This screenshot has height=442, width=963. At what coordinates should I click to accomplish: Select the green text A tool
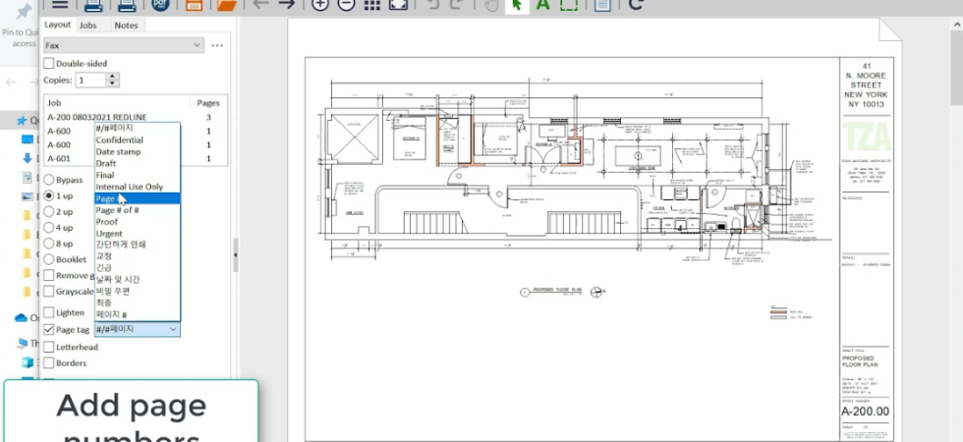click(x=542, y=4)
